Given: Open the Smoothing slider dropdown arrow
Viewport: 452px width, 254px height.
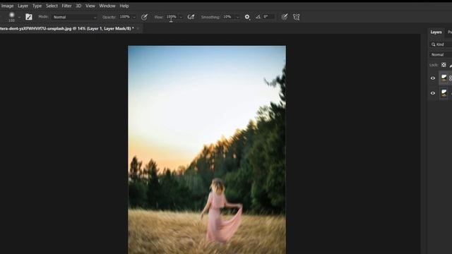Looking at the screenshot, I should pyautogui.click(x=237, y=17).
